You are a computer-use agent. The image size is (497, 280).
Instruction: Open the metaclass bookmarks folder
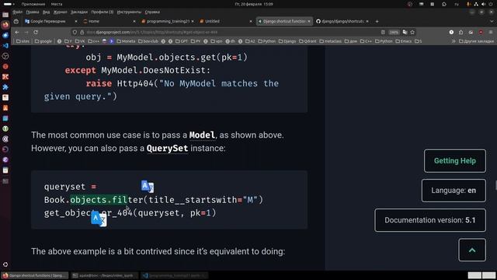tap(330, 41)
